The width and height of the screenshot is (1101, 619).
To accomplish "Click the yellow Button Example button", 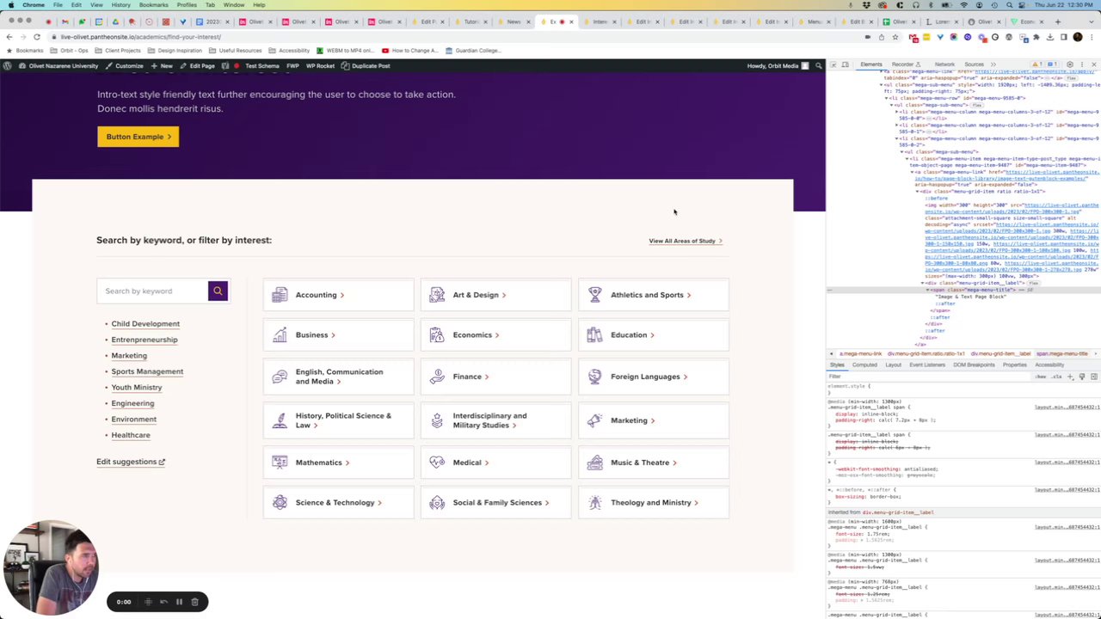I will 138,137.
